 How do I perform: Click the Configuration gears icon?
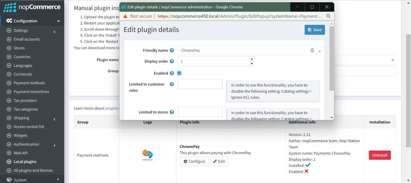(9, 21)
